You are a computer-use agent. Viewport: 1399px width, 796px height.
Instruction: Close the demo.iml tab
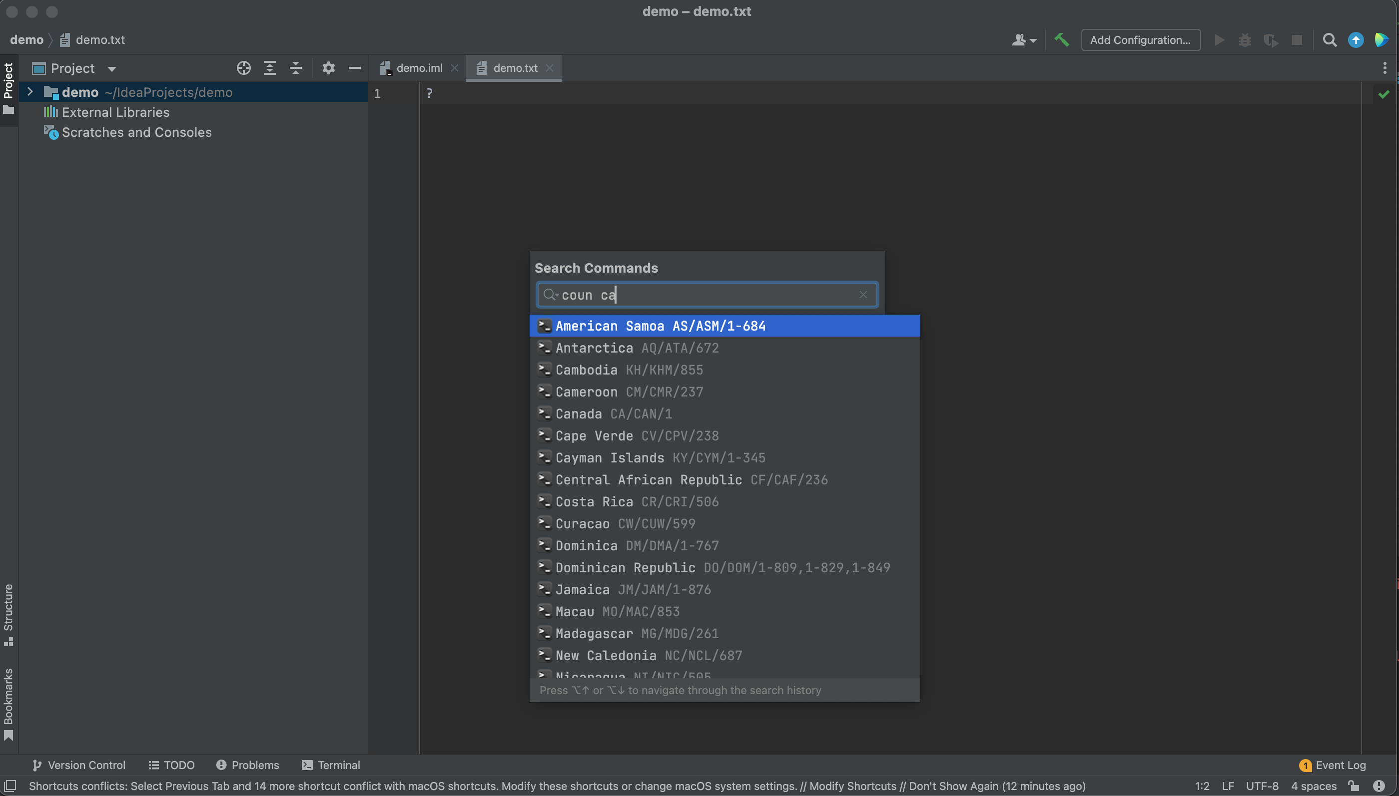[x=455, y=68]
